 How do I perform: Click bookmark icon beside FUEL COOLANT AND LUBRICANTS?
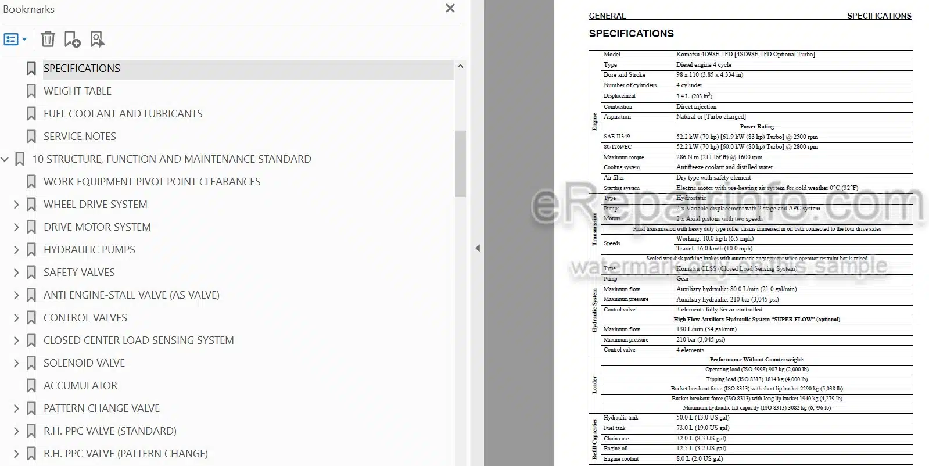pyautogui.click(x=31, y=114)
